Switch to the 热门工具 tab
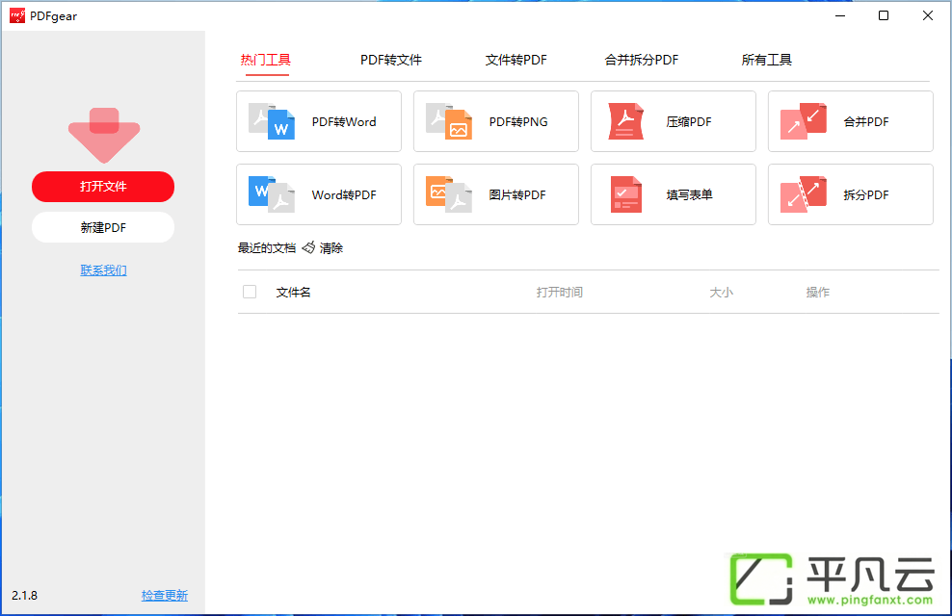Image resolution: width=952 pixels, height=616 pixels. pos(266,60)
